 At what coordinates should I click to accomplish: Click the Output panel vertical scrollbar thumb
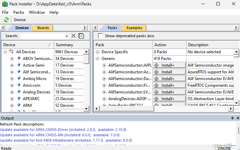238,131
